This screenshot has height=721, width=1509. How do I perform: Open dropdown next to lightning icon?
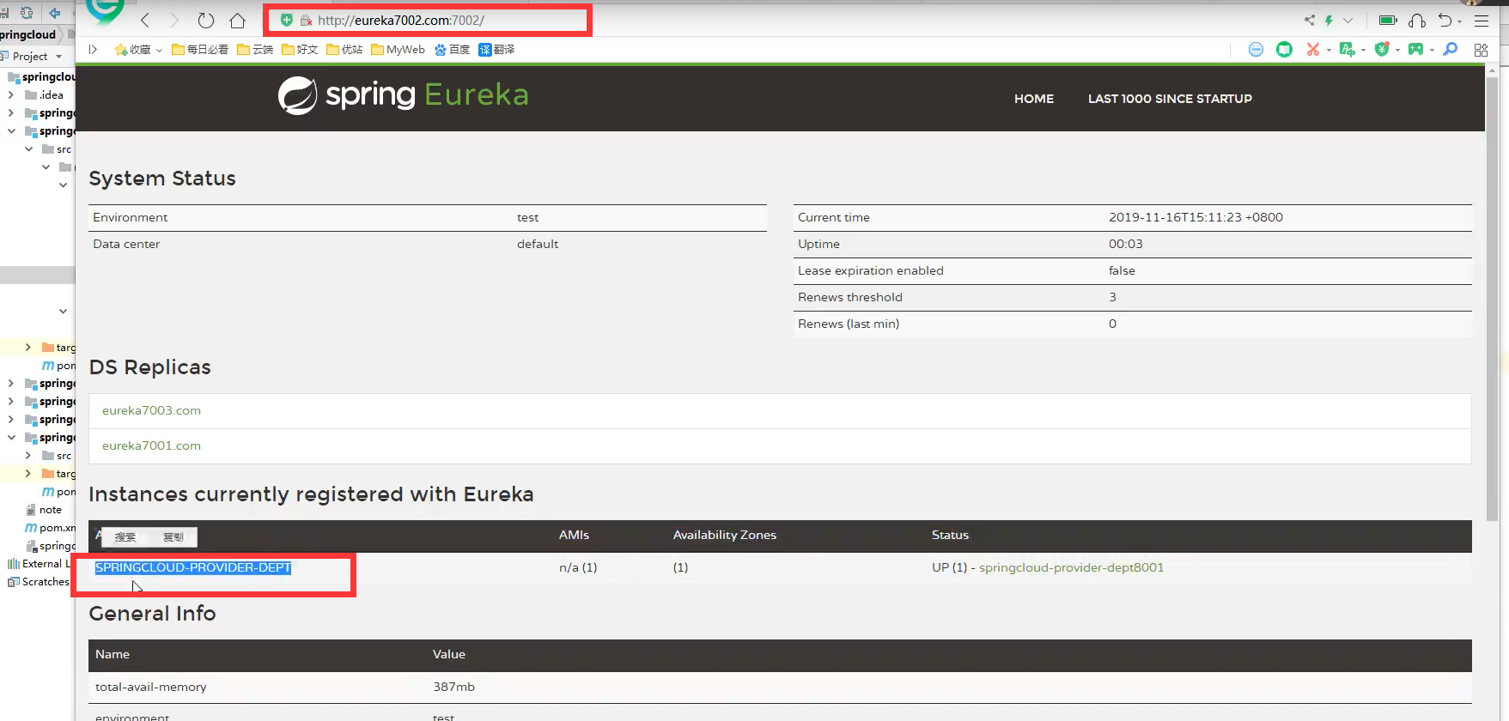[x=1348, y=20]
